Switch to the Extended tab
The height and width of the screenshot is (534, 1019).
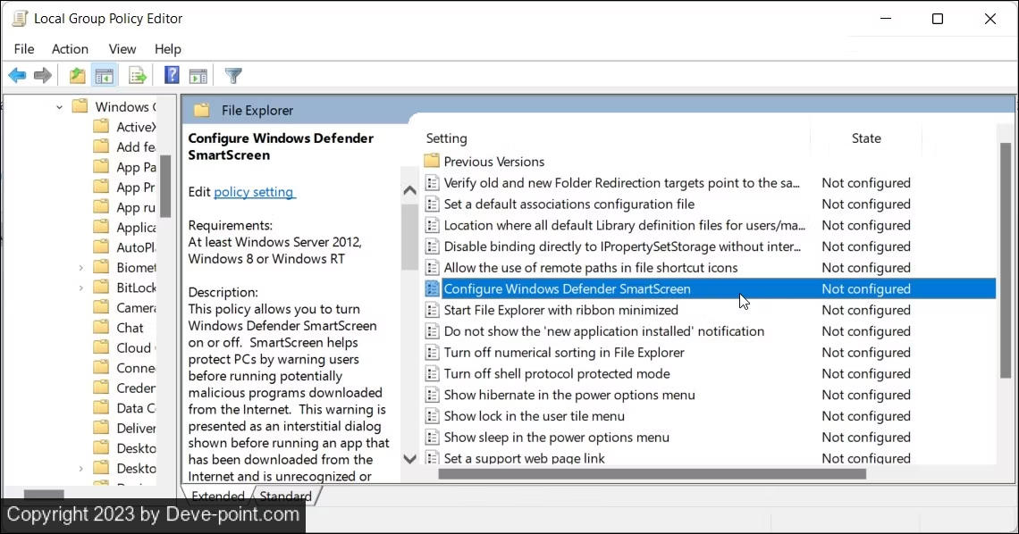pyautogui.click(x=218, y=496)
